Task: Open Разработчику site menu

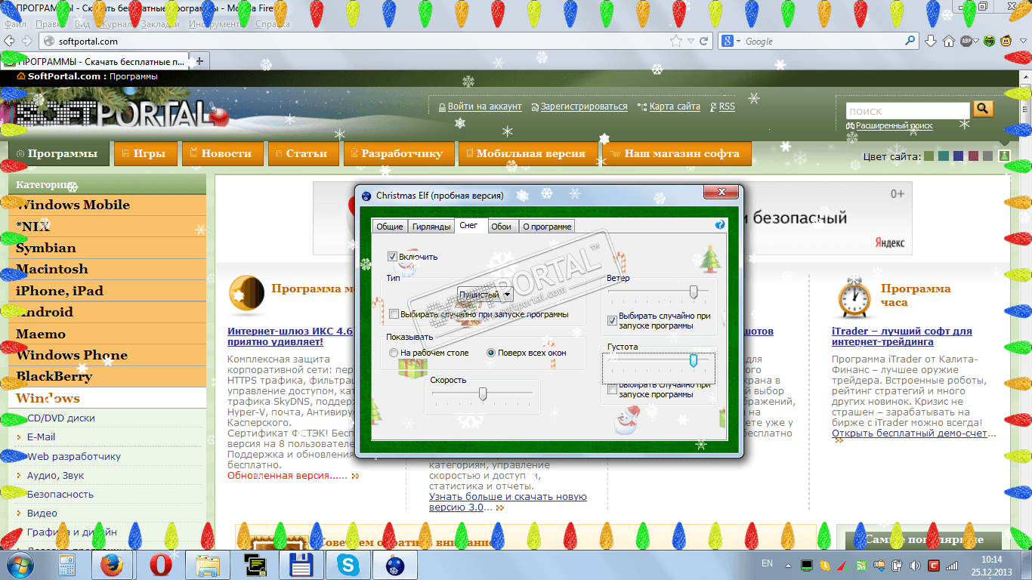Action: 399,153
